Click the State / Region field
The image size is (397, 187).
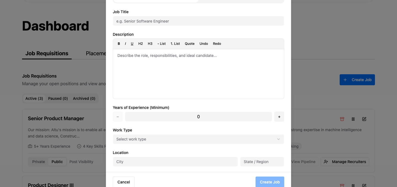(262, 162)
